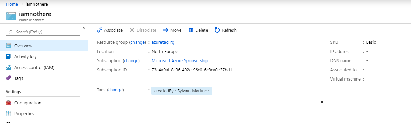This screenshot has height=123, width=411.
Task: Change the Tags
Action: point(115,90)
